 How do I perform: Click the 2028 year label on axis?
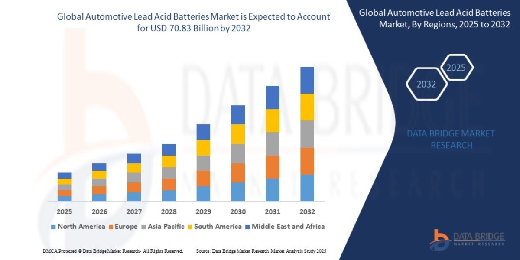(169, 212)
